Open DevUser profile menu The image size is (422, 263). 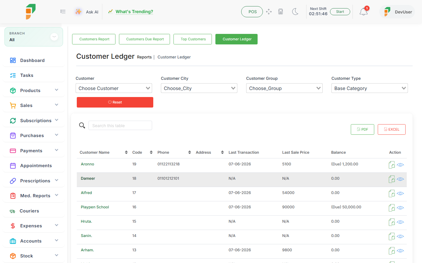click(397, 12)
